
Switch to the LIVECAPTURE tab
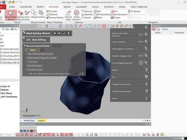(26, 7)
